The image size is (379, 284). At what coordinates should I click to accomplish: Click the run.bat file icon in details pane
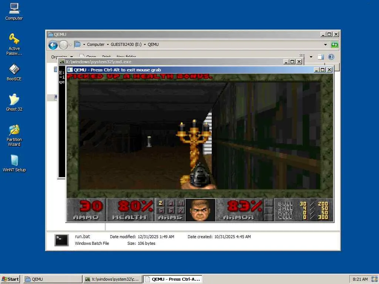tap(61, 240)
